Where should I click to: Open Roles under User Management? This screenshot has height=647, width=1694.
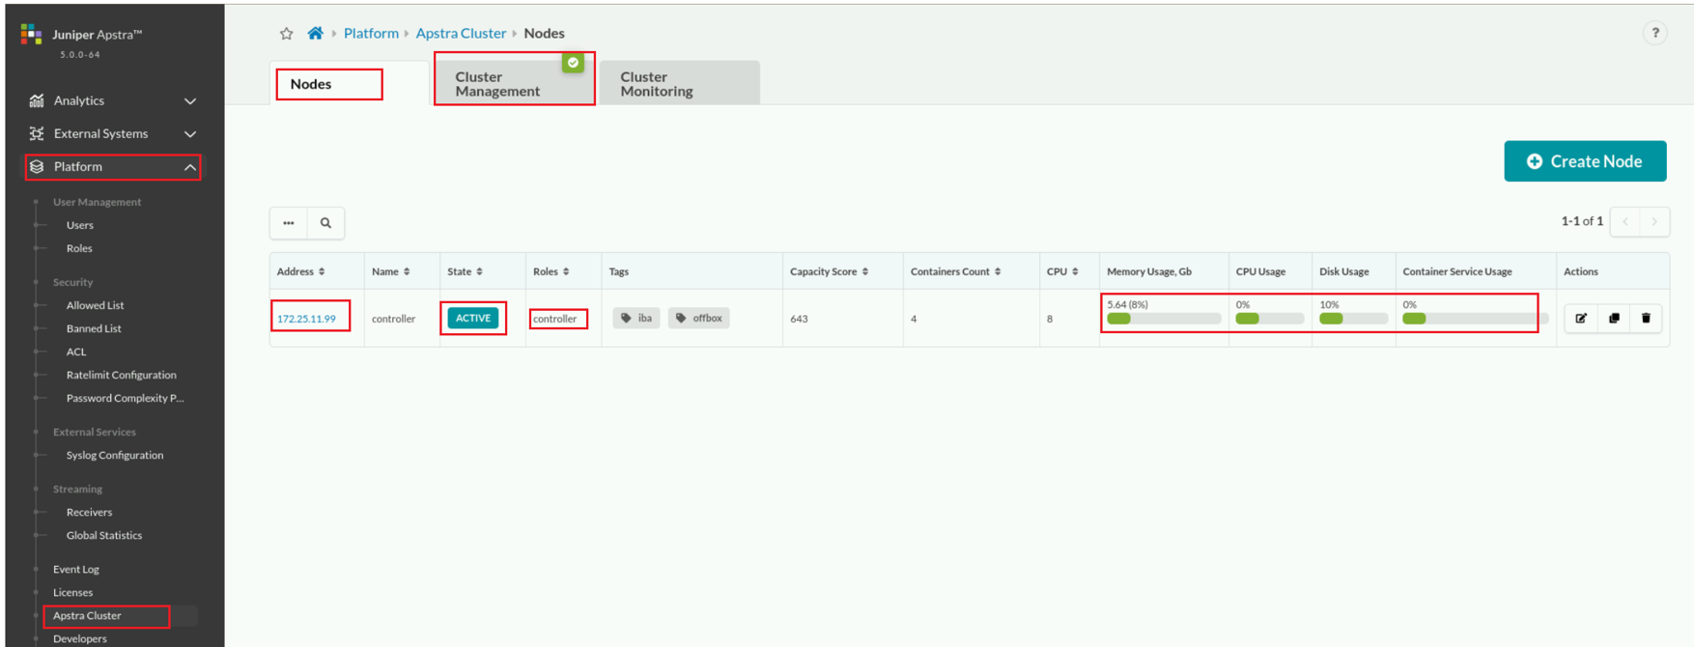pos(79,248)
